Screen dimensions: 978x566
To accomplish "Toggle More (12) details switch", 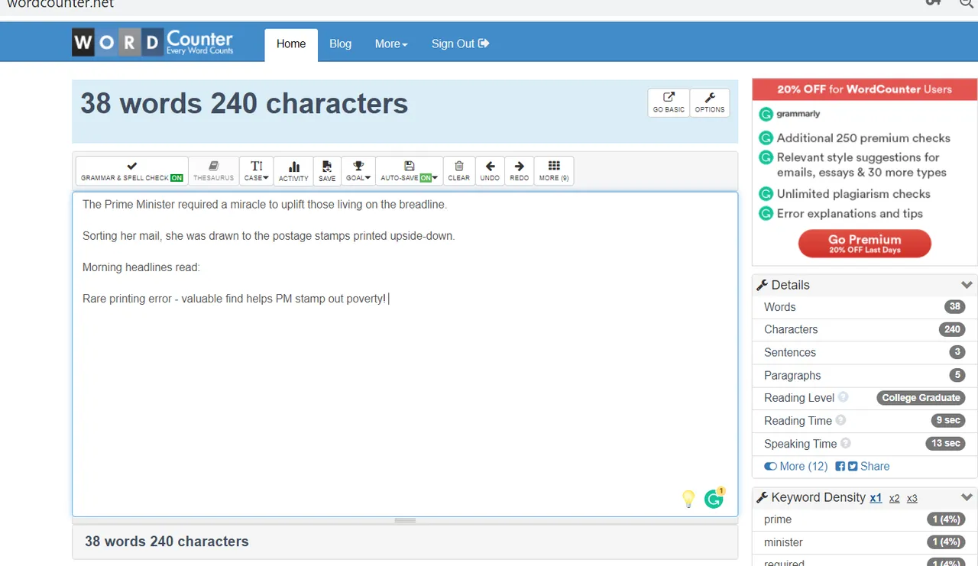I will pyautogui.click(x=795, y=466).
